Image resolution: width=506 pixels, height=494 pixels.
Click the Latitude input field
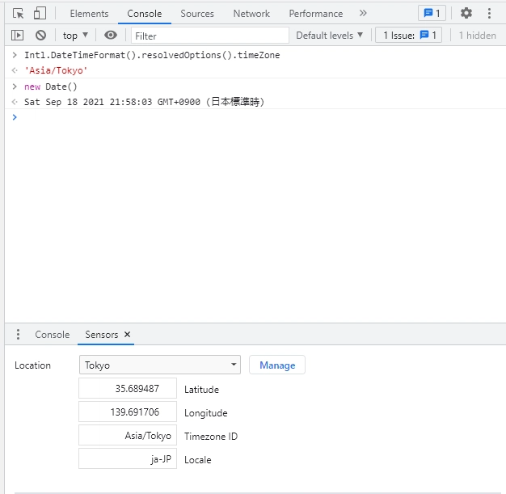pos(128,389)
